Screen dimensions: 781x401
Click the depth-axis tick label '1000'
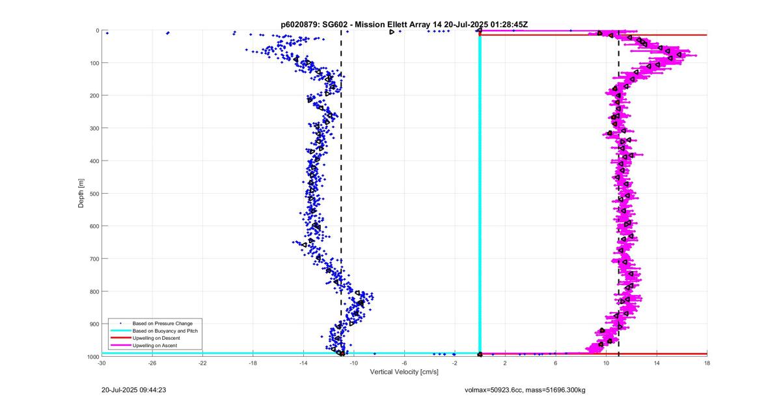(92, 356)
